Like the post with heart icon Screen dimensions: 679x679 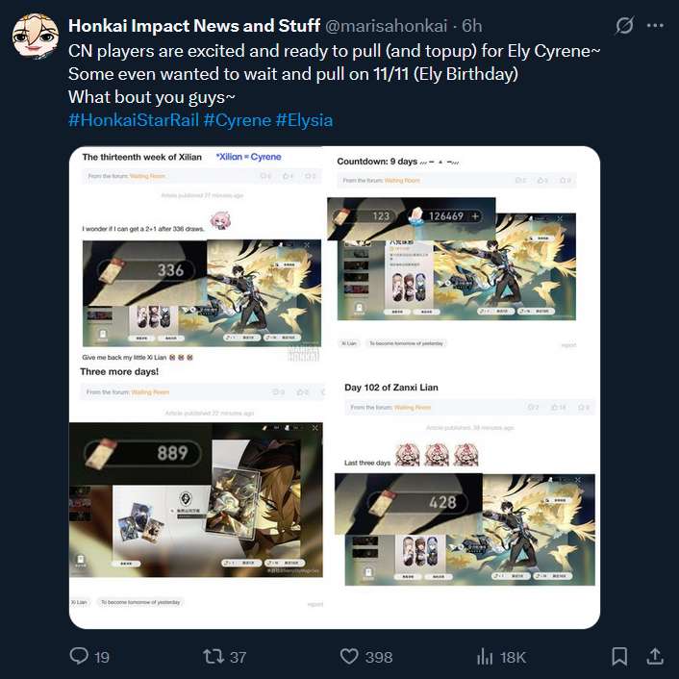coord(349,656)
